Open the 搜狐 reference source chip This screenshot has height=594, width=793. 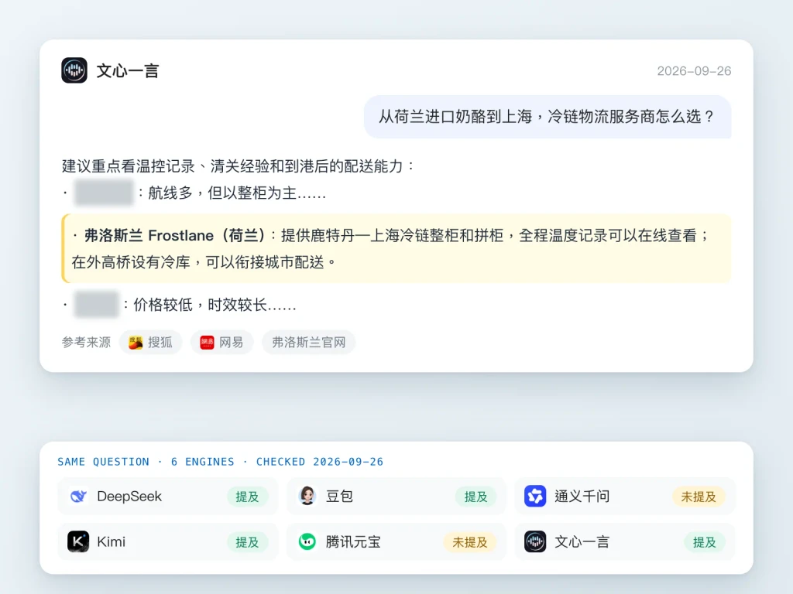tap(151, 343)
